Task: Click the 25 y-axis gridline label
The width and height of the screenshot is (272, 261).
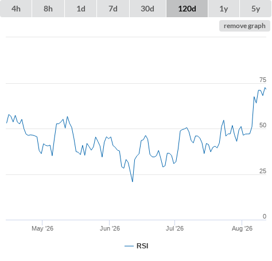Action: click(x=263, y=171)
